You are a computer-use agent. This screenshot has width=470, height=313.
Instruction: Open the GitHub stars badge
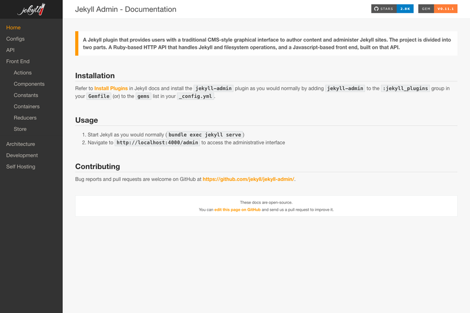[392, 9]
